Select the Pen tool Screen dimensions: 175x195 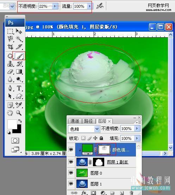point(10,88)
